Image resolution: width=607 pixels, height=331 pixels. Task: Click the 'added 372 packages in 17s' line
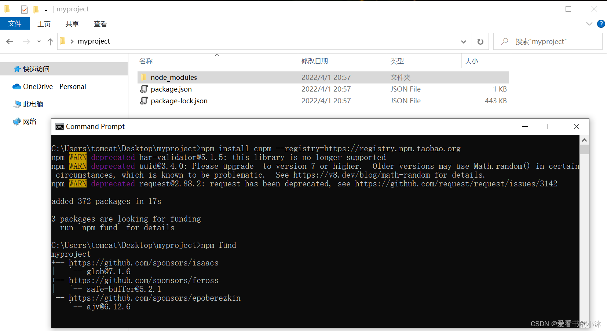point(106,201)
